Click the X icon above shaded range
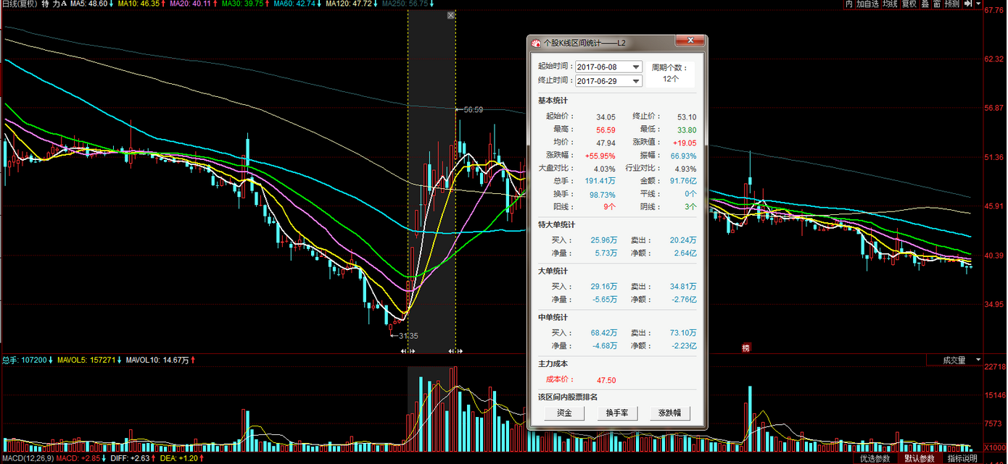The width and height of the screenshot is (1008, 464). [x=451, y=15]
